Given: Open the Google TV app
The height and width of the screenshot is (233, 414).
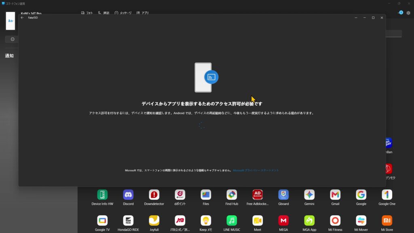Looking at the screenshot, I should [102, 220].
